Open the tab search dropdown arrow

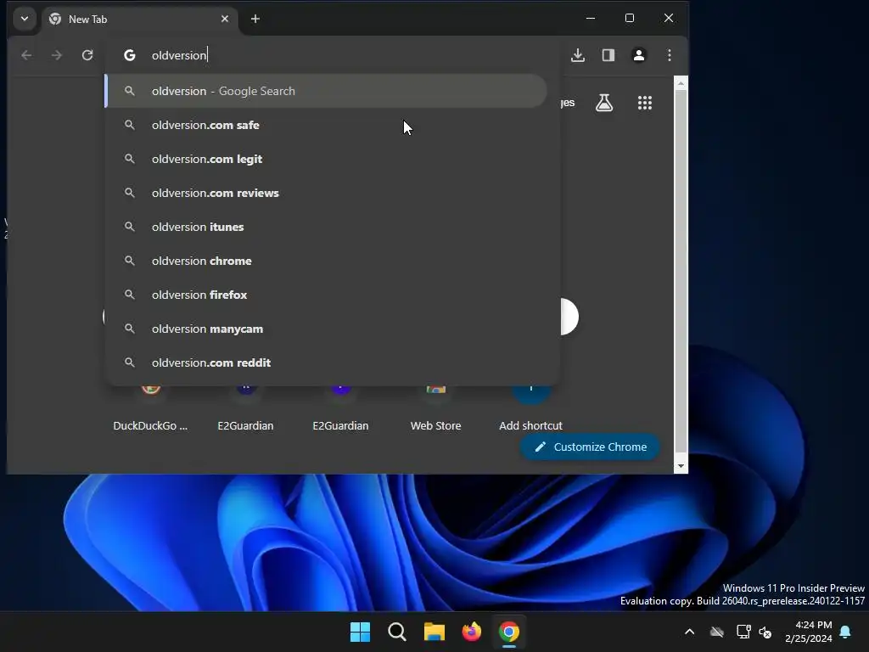point(25,19)
